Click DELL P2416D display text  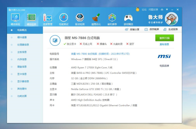[94, 94]
